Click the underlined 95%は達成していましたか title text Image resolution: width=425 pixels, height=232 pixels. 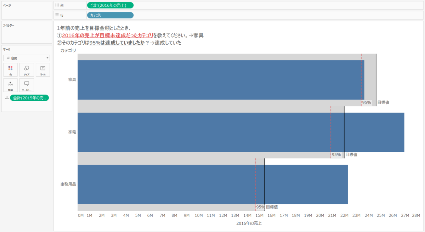117,43
